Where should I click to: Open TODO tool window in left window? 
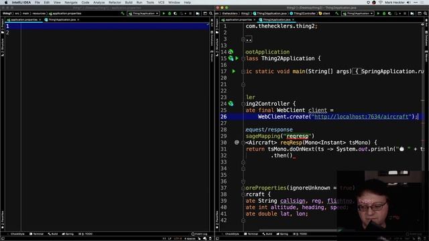click(x=86, y=234)
